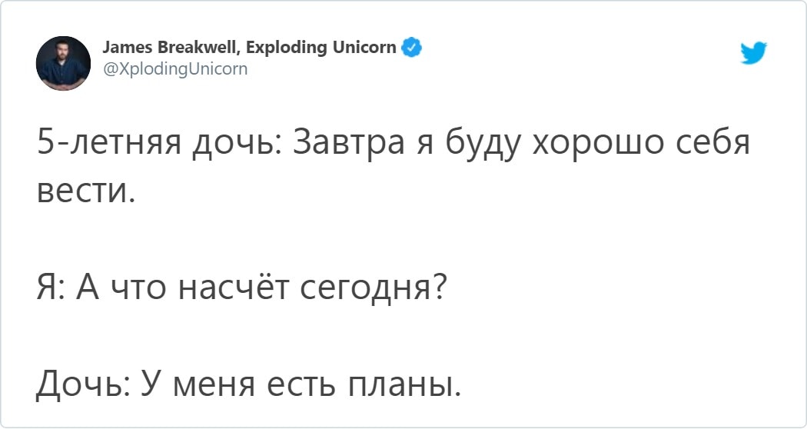Open James Breakwell's profile avatar
The width and height of the screenshot is (807, 429).
[x=64, y=63]
